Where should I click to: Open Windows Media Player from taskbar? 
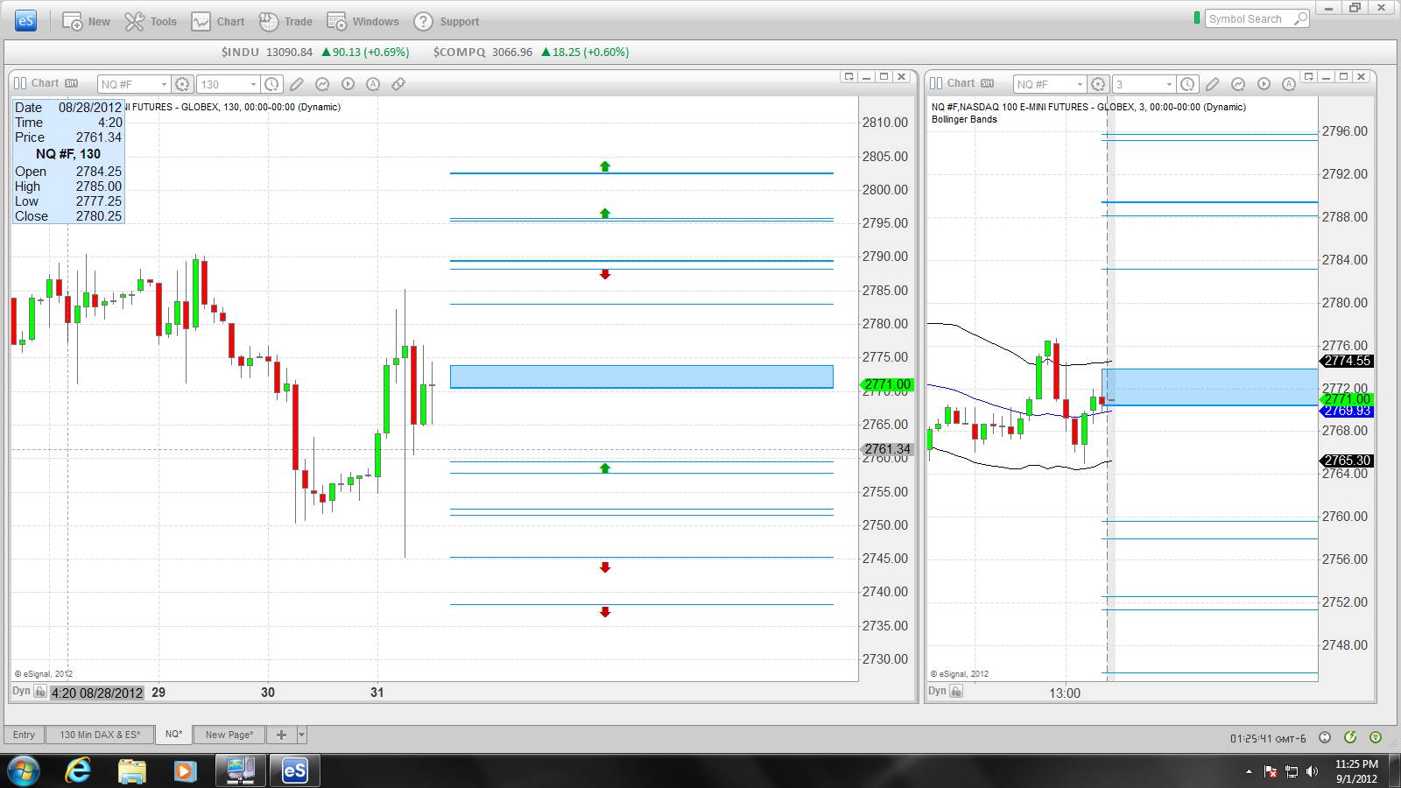tap(185, 771)
